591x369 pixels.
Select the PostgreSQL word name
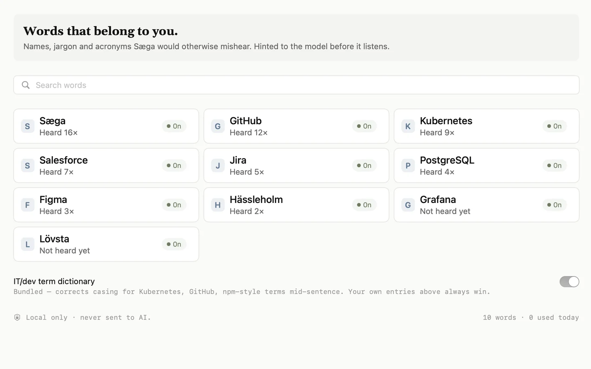pos(447,160)
